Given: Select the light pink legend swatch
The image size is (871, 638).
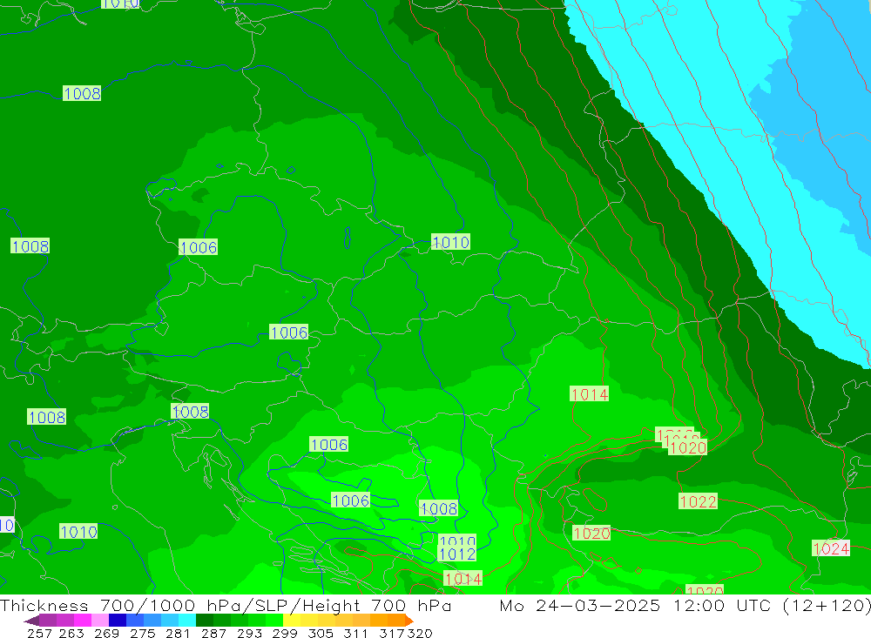Looking at the screenshot, I should (100, 621).
